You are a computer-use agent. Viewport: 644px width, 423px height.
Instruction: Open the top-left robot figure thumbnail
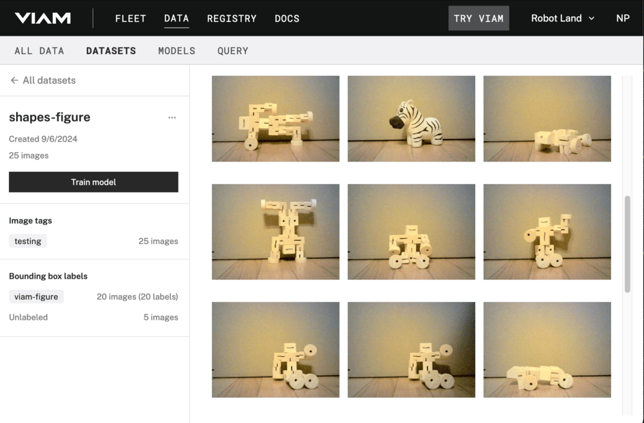click(x=275, y=118)
